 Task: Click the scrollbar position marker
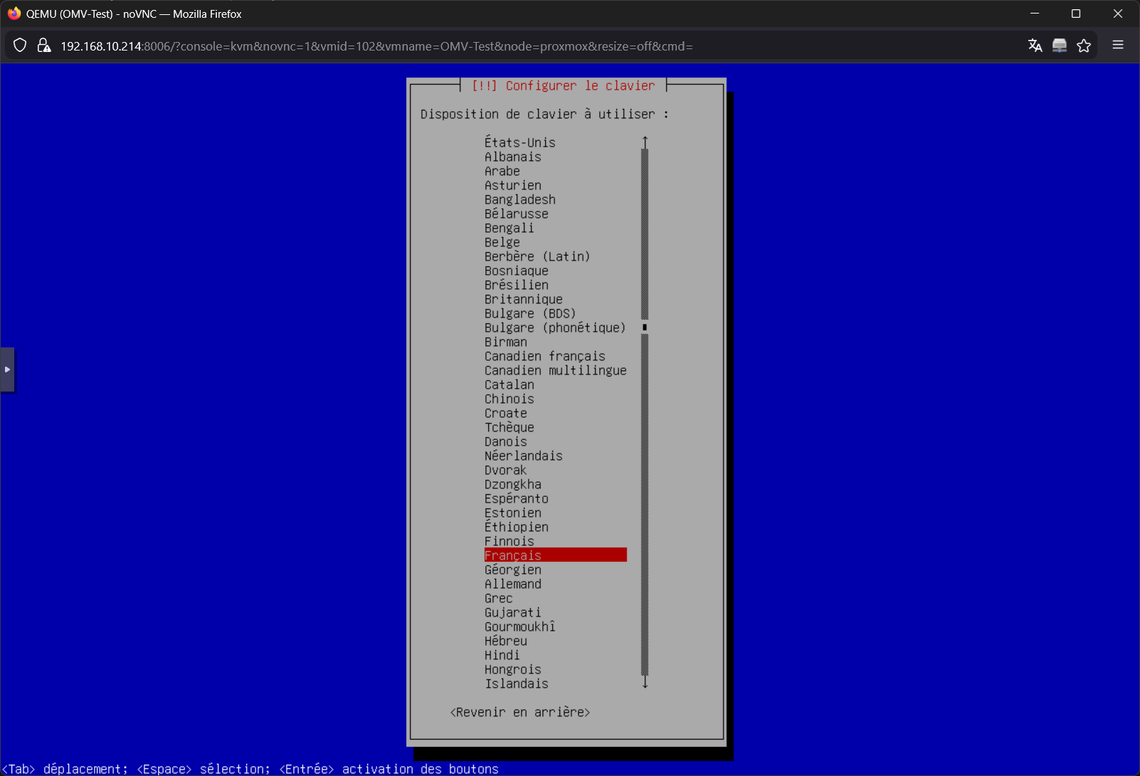[645, 327]
